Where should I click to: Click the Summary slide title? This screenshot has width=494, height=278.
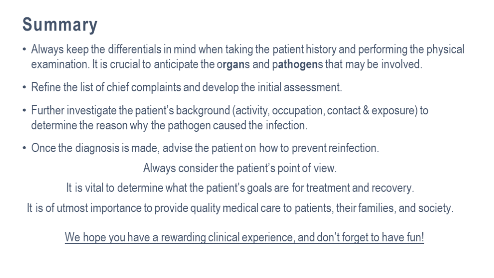(60, 25)
